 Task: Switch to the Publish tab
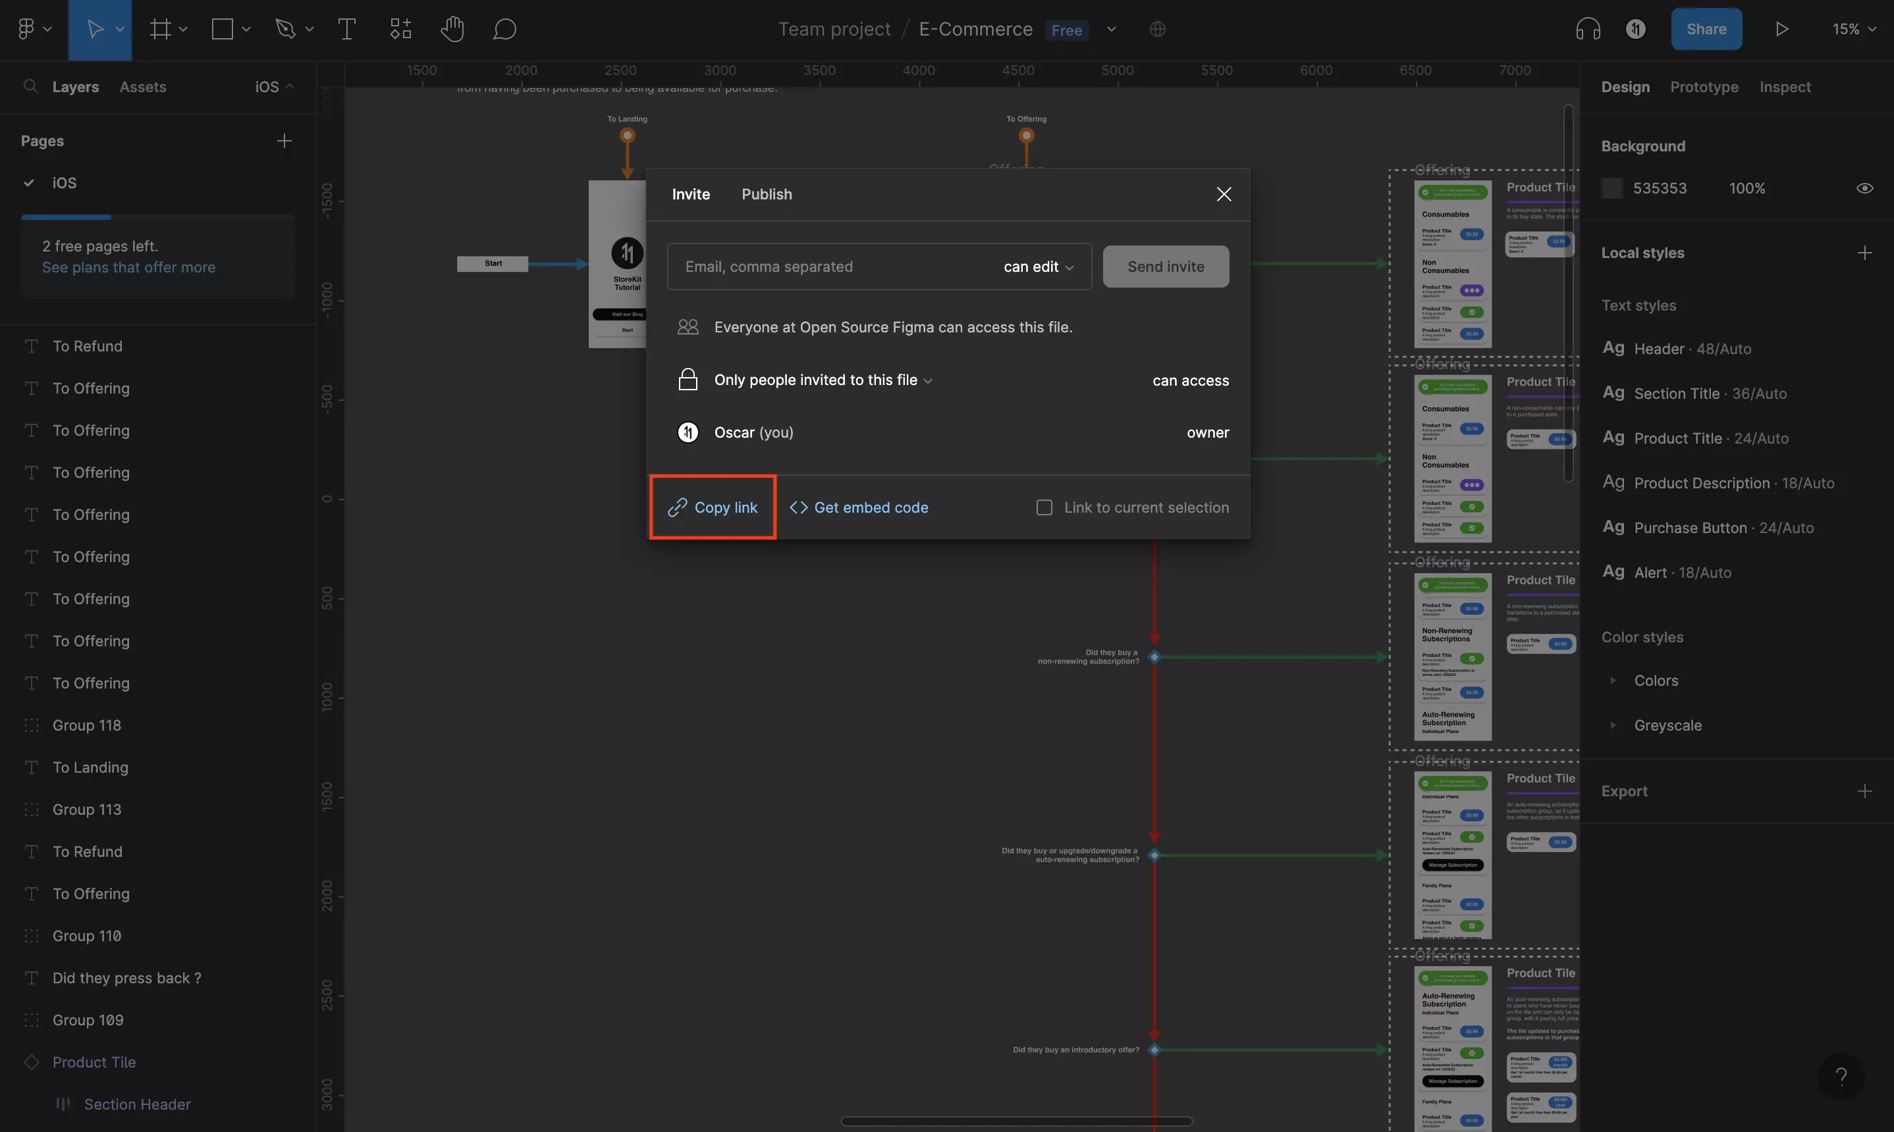[x=766, y=193]
